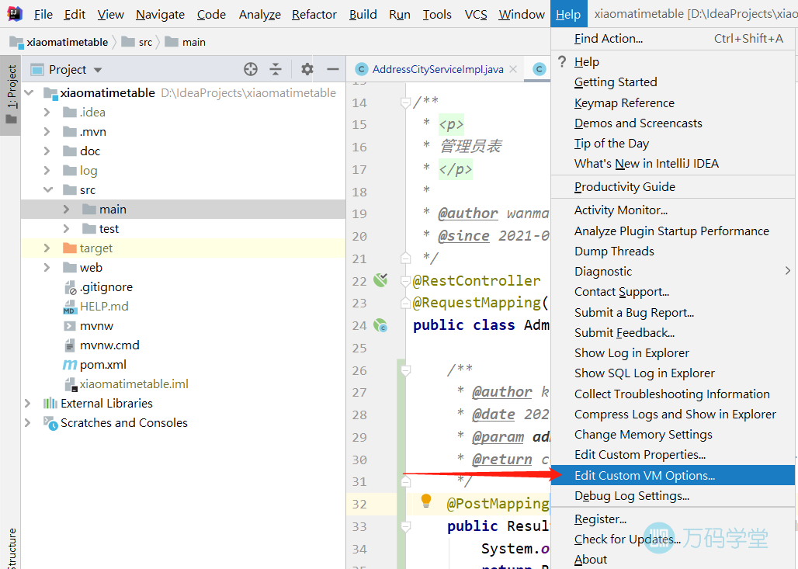Click the locate/select opened file target icon
This screenshot has width=798, height=569.
[250, 69]
